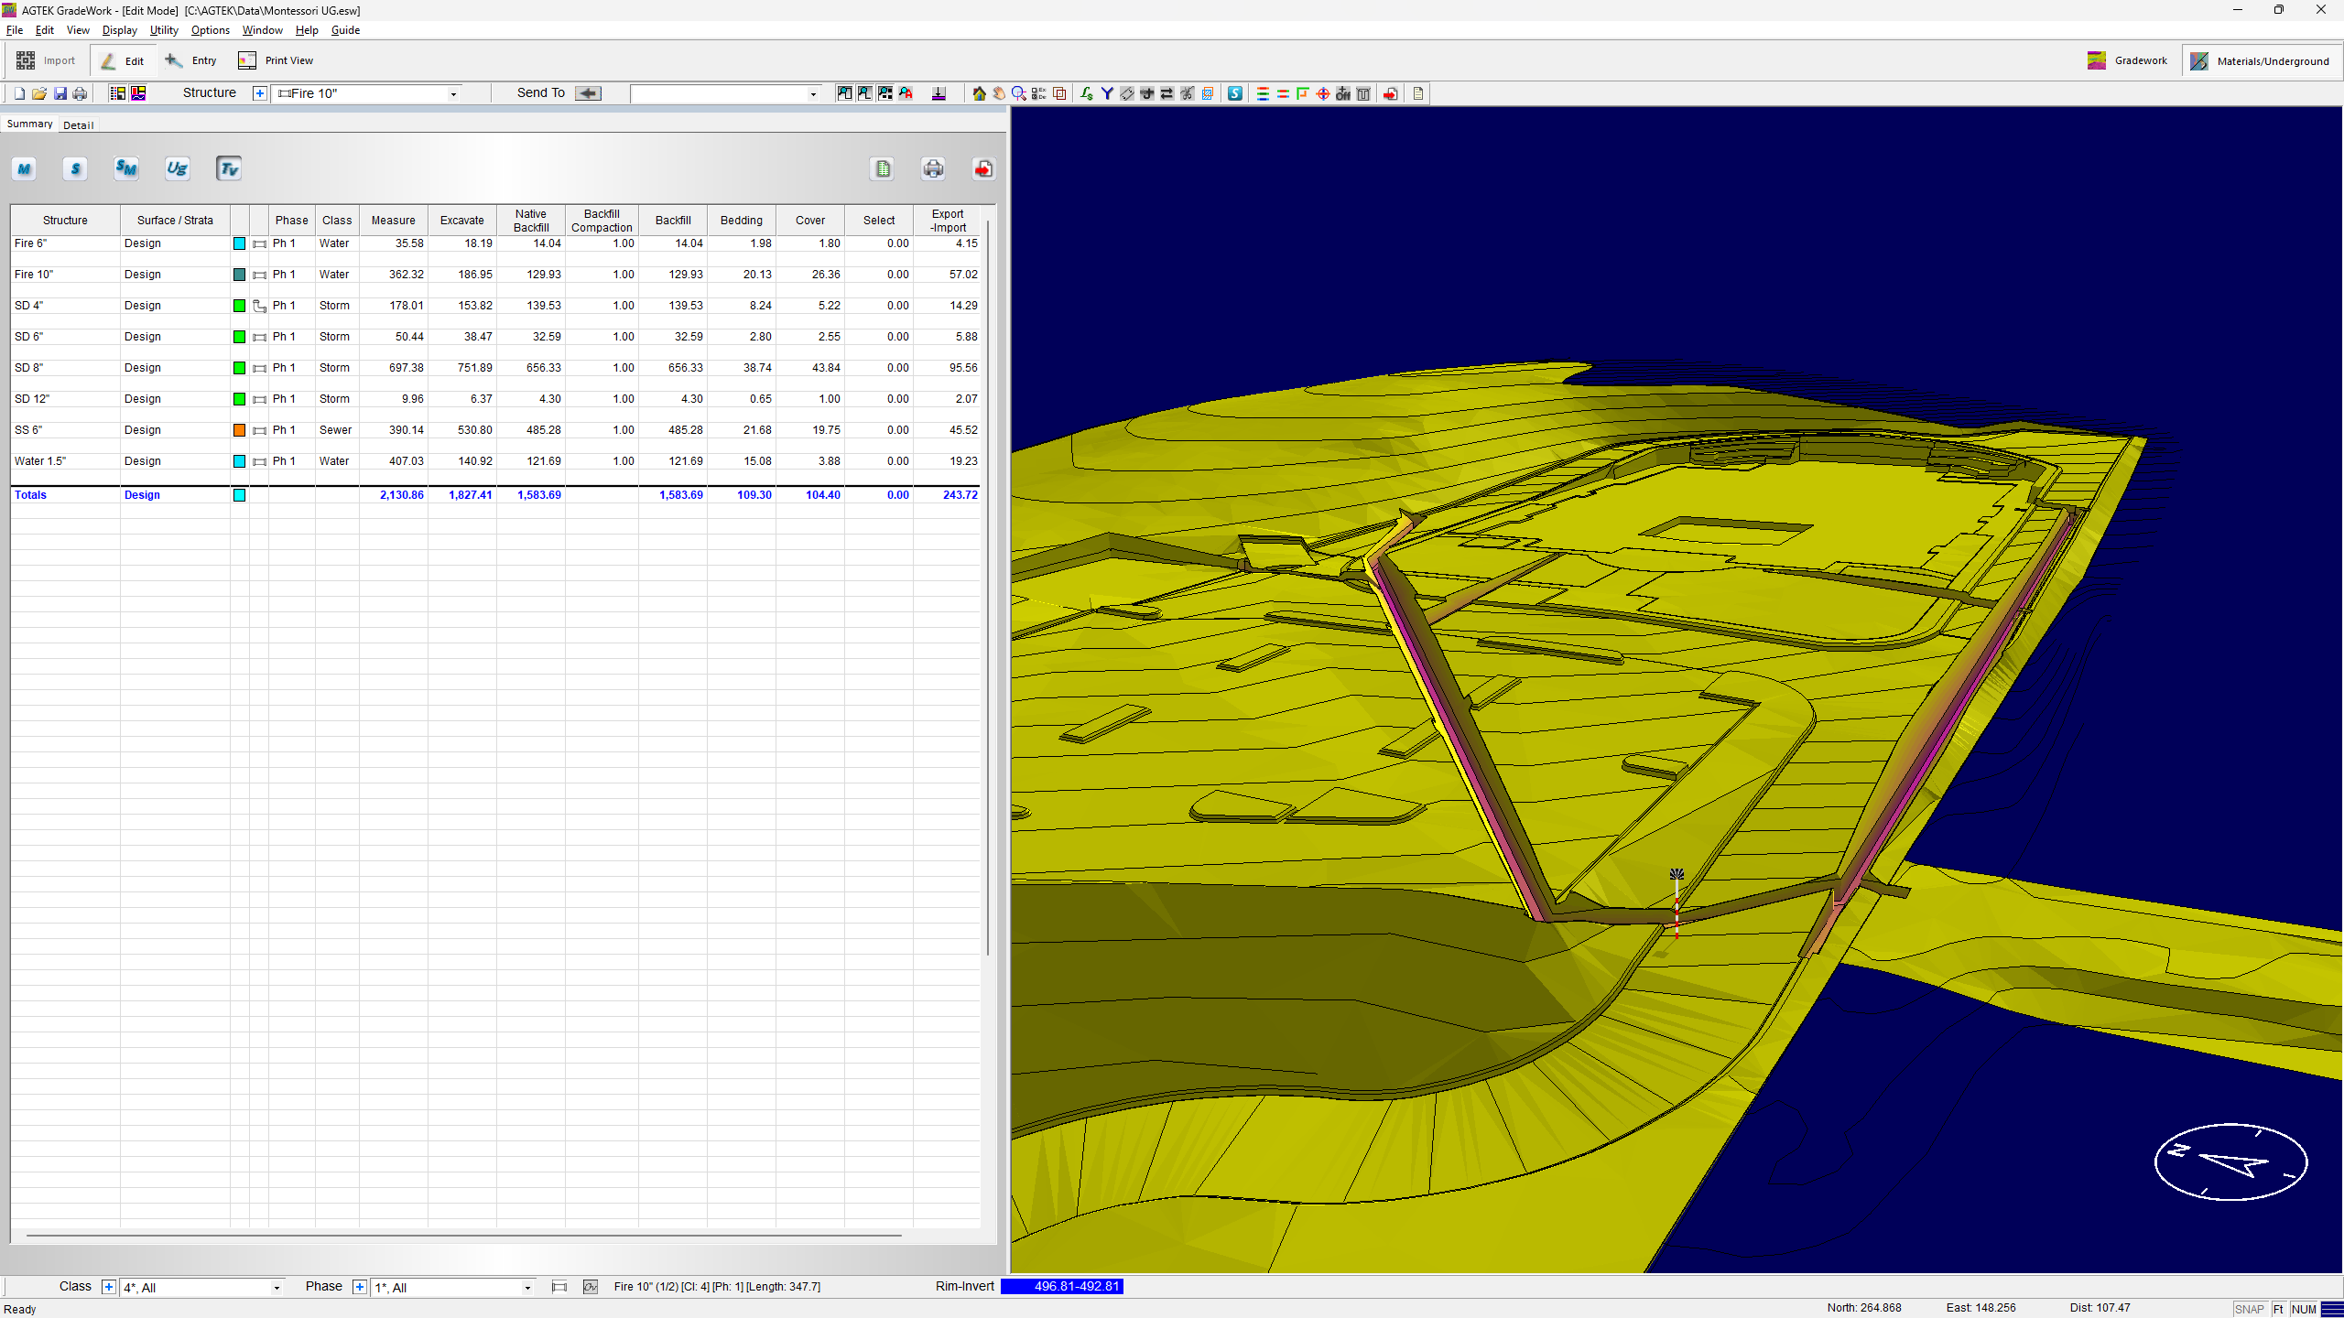Open the Structure dropdown showing Fire 10"
Viewport: 2344px width, 1318px height.
tap(453, 94)
